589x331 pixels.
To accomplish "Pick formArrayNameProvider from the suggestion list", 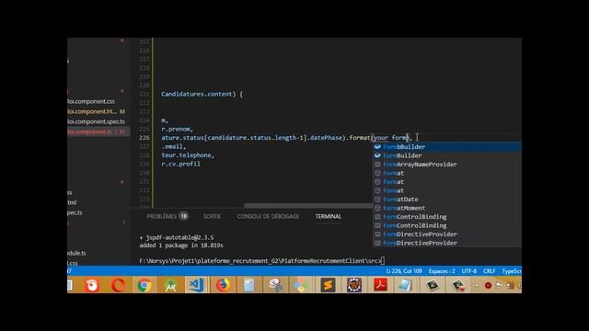I will coord(447,165).
